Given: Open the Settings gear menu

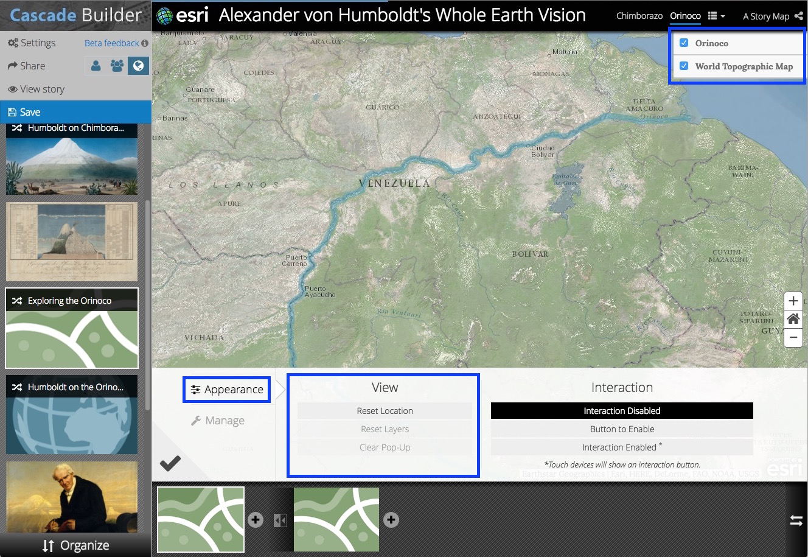Looking at the screenshot, I should pyautogui.click(x=32, y=43).
